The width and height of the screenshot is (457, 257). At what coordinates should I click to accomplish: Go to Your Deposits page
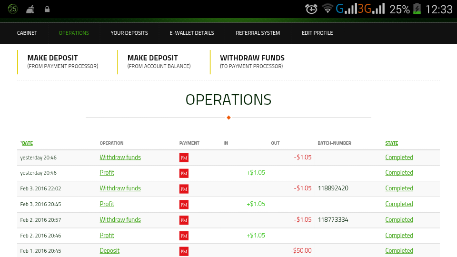click(x=129, y=33)
